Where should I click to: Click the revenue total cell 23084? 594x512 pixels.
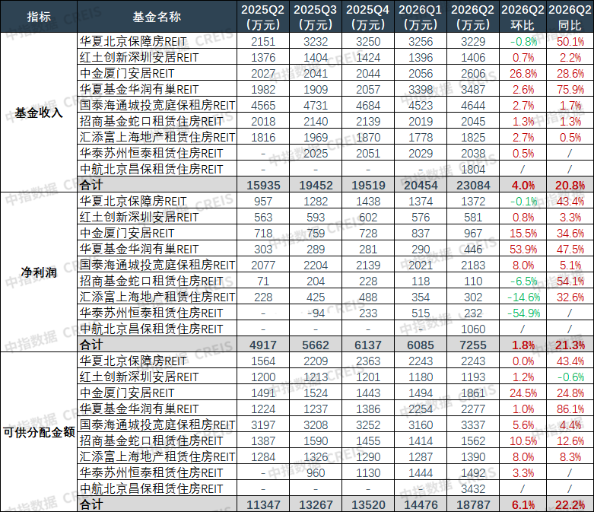coord(473,185)
